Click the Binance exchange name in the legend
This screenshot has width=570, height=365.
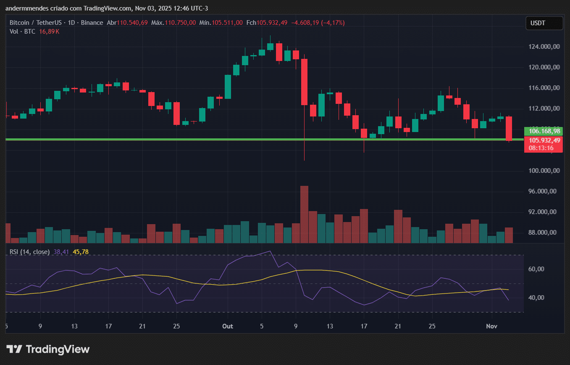tap(92, 23)
